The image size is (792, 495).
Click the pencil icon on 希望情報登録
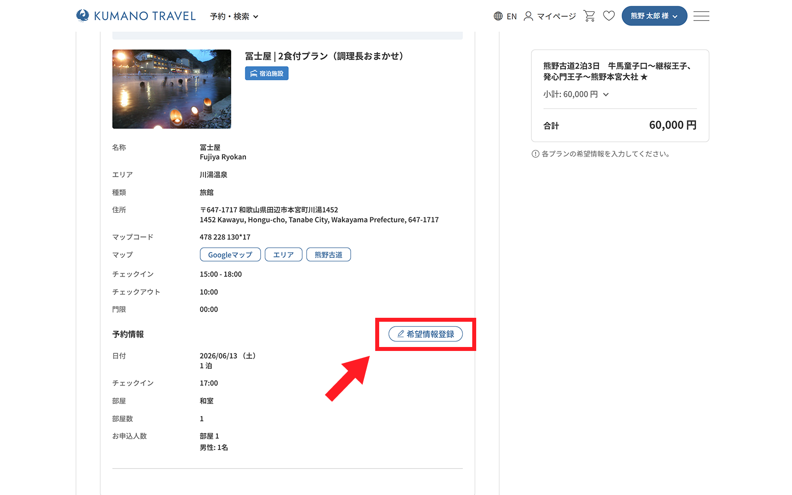401,334
